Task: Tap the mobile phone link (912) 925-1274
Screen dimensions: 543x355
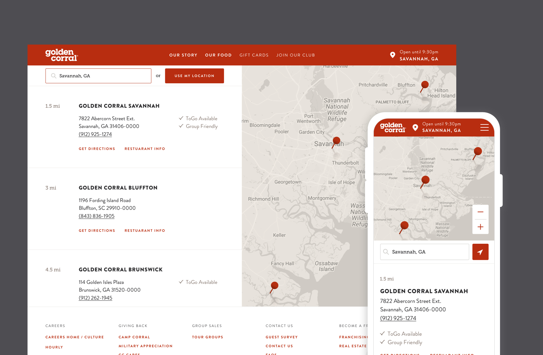Action: [x=398, y=318]
